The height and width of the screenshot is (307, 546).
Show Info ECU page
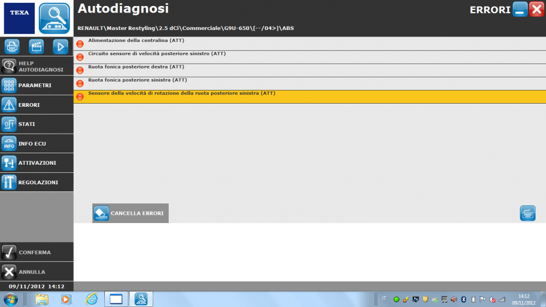click(x=37, y=143)
